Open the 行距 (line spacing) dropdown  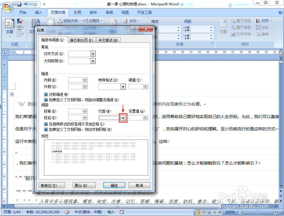[123, 118]
